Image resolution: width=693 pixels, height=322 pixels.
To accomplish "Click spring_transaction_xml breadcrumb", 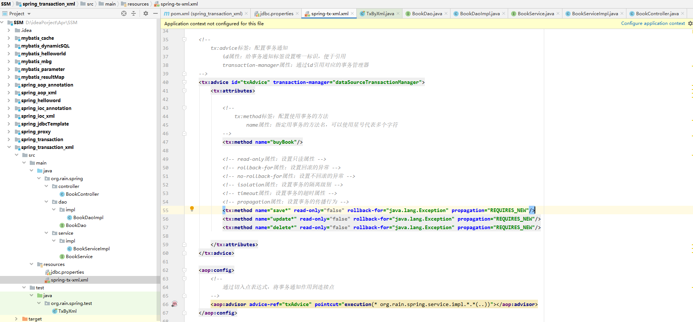I will (49, 4).
